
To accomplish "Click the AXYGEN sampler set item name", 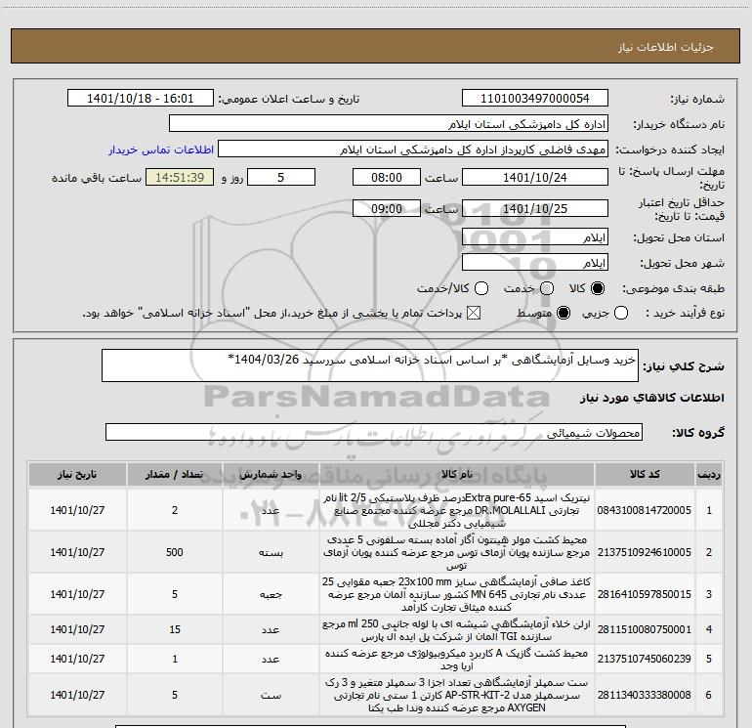I will click(x=457, y=695).
